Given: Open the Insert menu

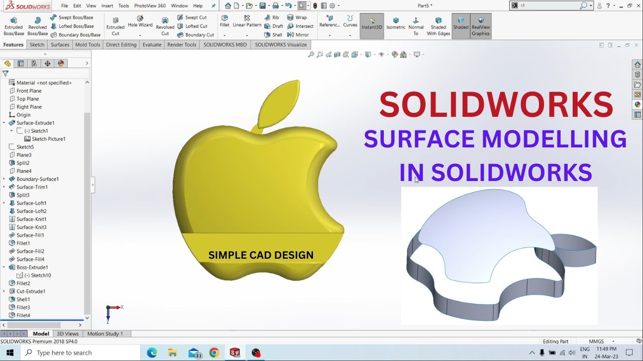Looking at the screenshot, I should [107, 6].
